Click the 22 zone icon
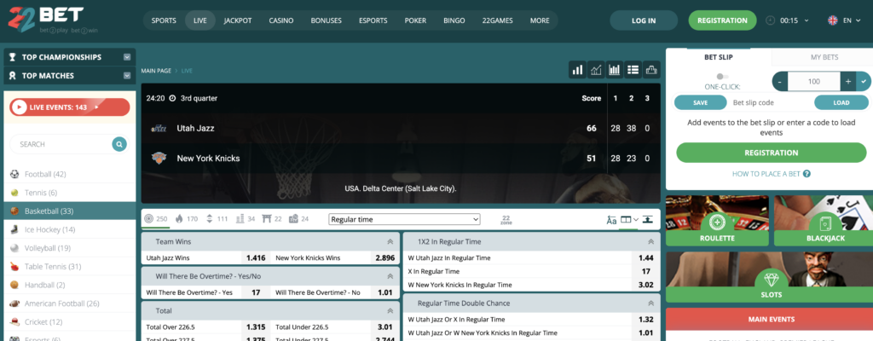The image size is (873, 341). (x=506, y=220)
